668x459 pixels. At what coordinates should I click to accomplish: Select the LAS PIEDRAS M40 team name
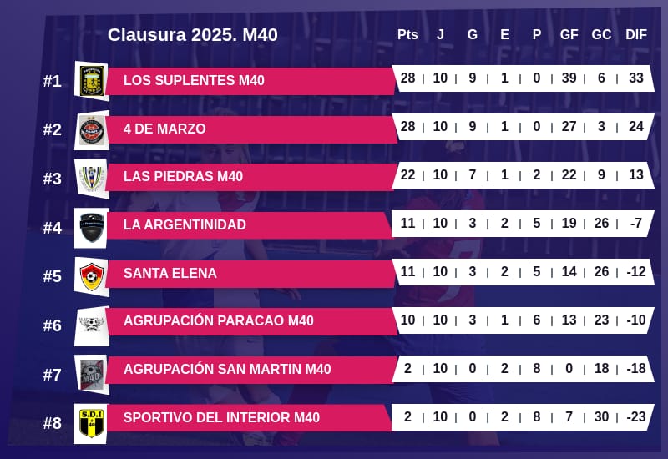[x=183, y=177]
